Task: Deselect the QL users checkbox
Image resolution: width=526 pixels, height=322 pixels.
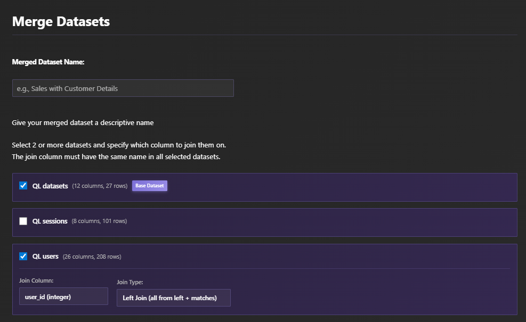Action: click(23, 257)
